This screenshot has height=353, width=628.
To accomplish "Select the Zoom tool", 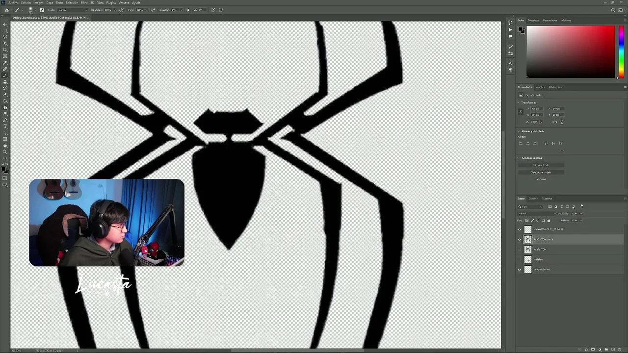I will (5, 151).
